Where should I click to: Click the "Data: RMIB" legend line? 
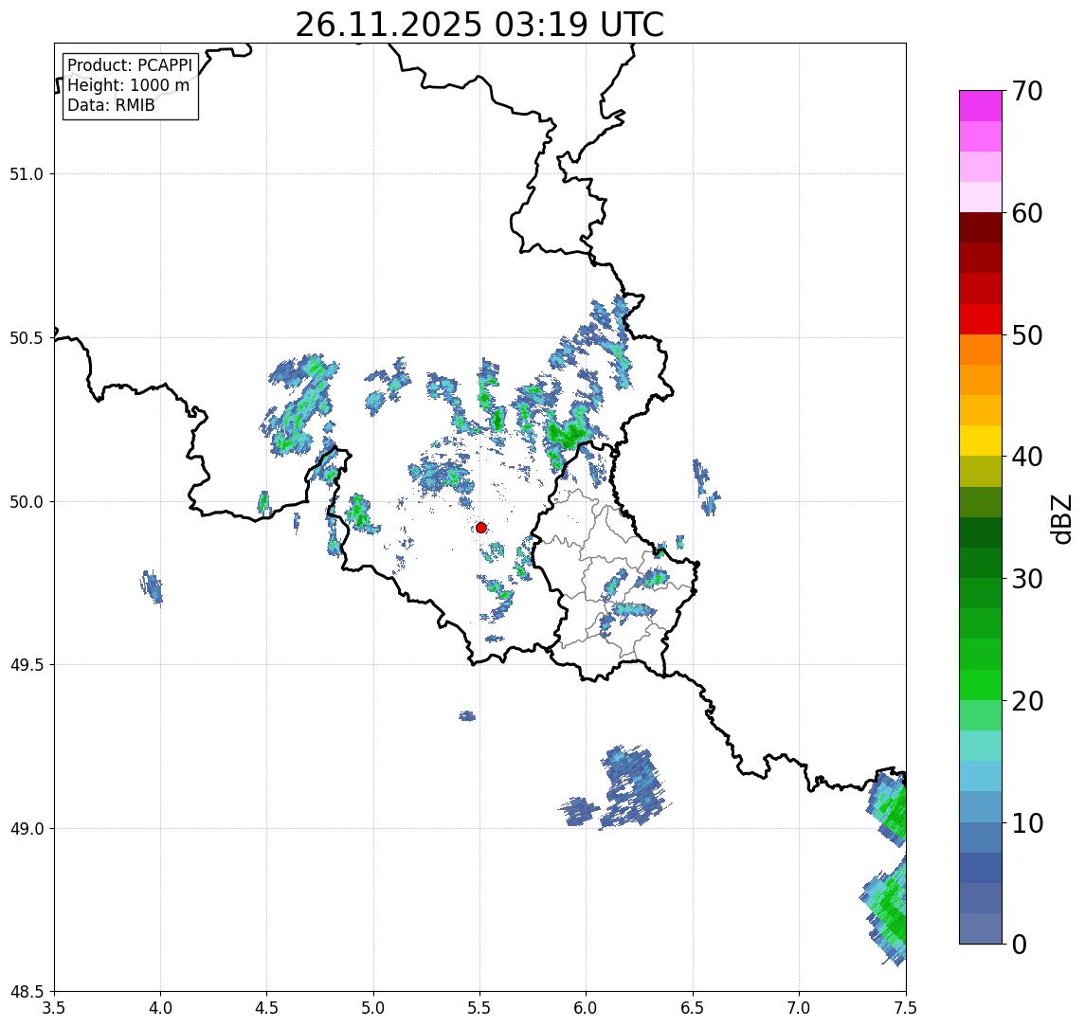(x=111, y=105)
